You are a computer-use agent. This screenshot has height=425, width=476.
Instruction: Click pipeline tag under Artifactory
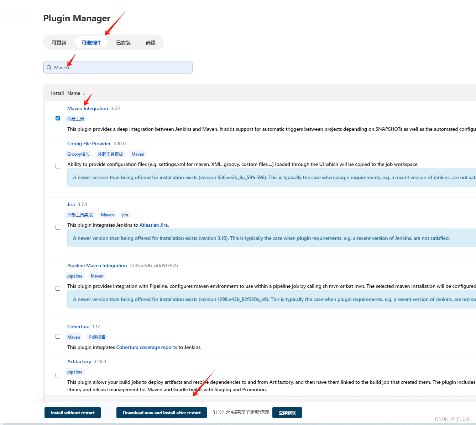coord(75,372)
